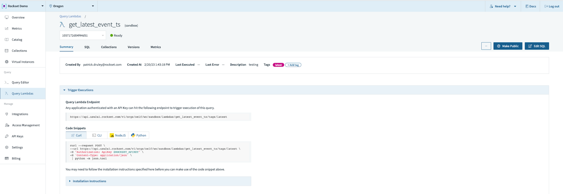Click the Log out link

[552, 6]
